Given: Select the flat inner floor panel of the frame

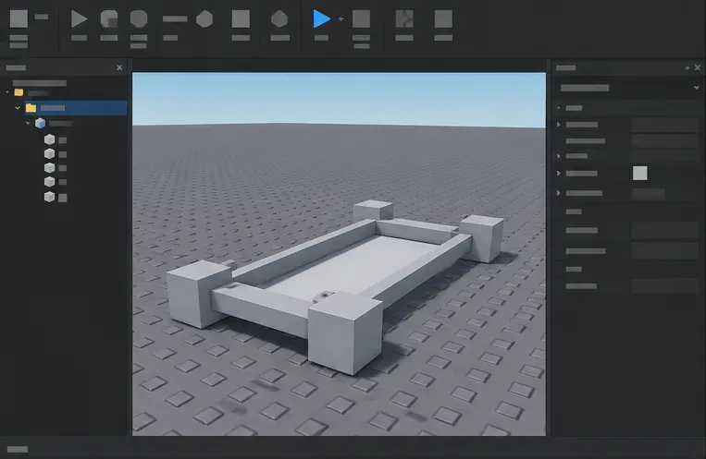Looking at the screenshot, I should coord(352,265).
